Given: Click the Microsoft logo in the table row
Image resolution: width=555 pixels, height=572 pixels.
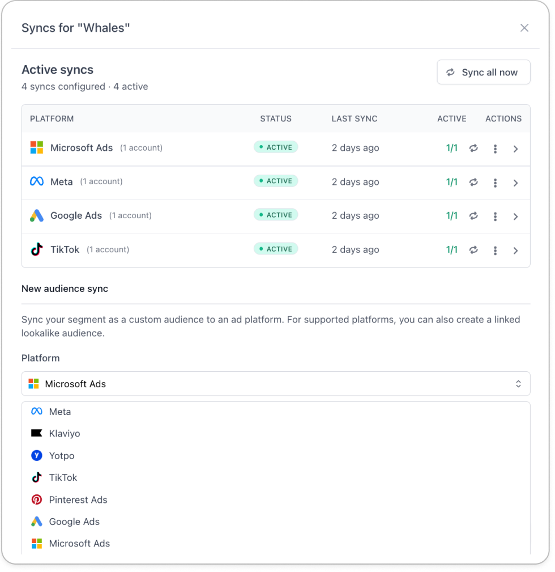Looking at the screenshot, I should [x=36, y=147].
